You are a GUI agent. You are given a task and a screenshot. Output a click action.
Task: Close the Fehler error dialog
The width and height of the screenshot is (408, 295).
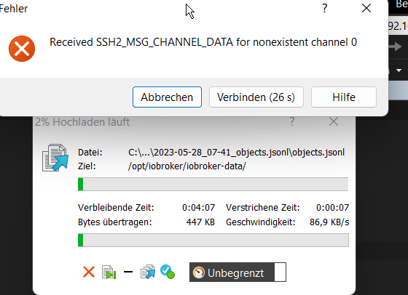(x=366, y=8)
